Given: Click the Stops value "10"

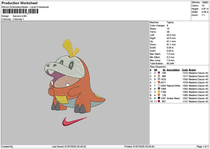Looking at the screenshot, I should point(168,29).
